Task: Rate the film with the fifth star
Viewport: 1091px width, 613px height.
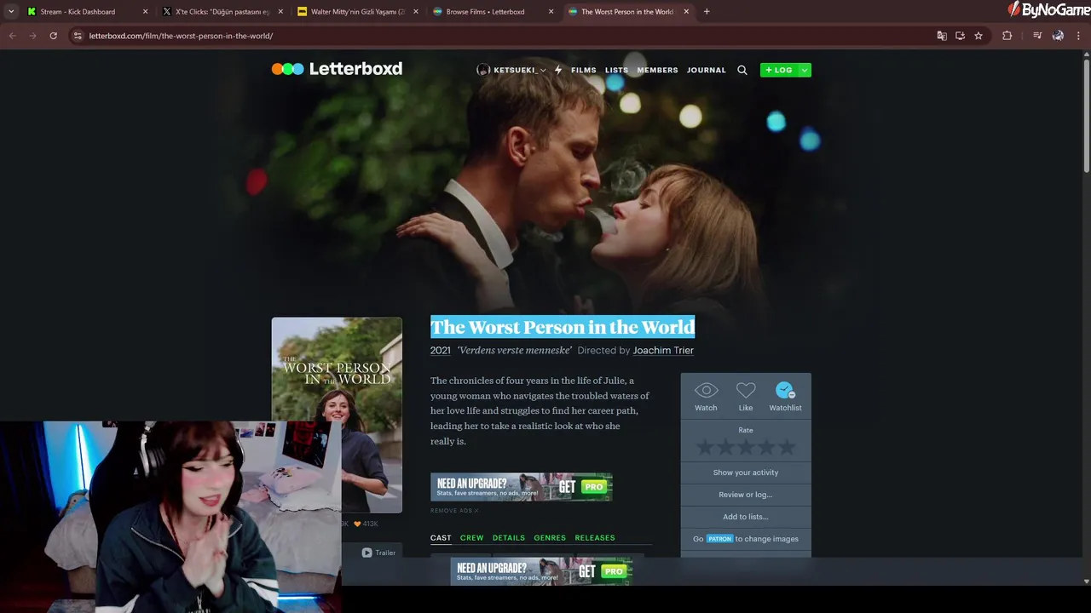Action: coord(787,447)
